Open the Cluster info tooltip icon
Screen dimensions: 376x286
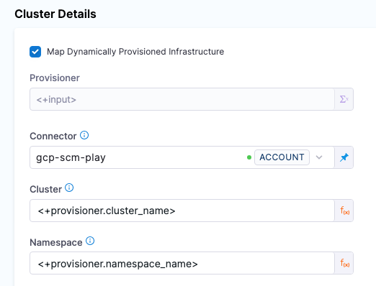pos(69,188)
